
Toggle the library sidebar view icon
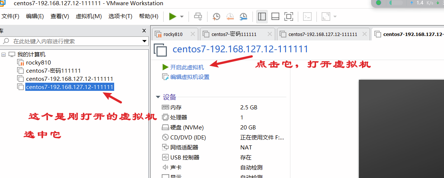point(262,17)
